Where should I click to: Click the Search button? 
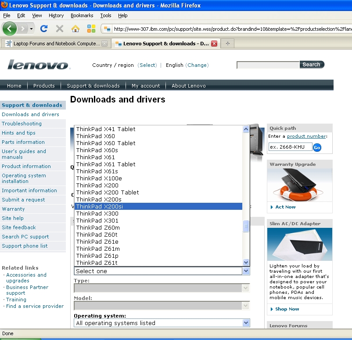point(312,65)
